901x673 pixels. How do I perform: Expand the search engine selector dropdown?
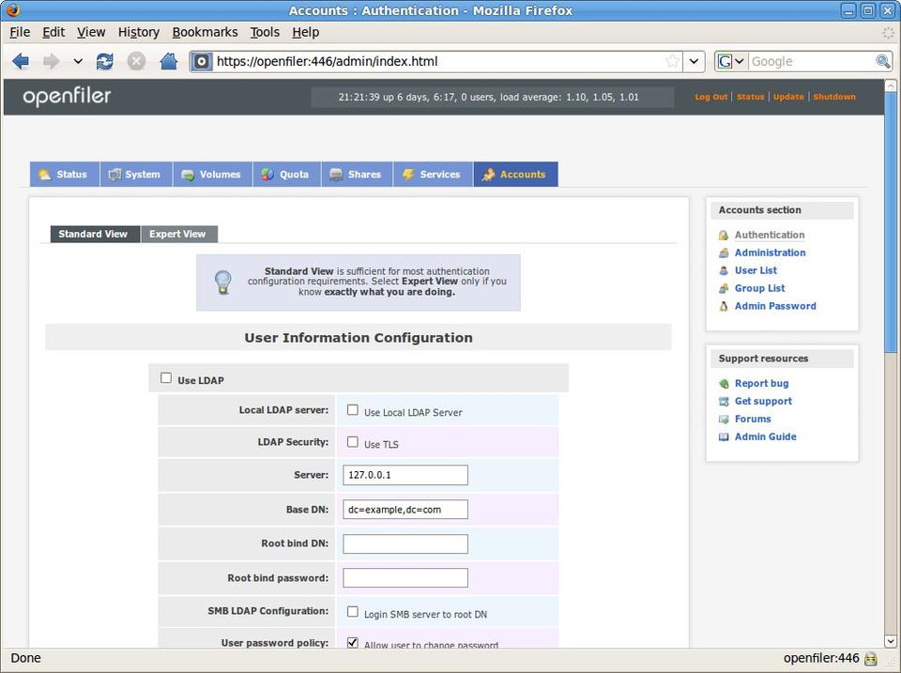coord(732,61)
